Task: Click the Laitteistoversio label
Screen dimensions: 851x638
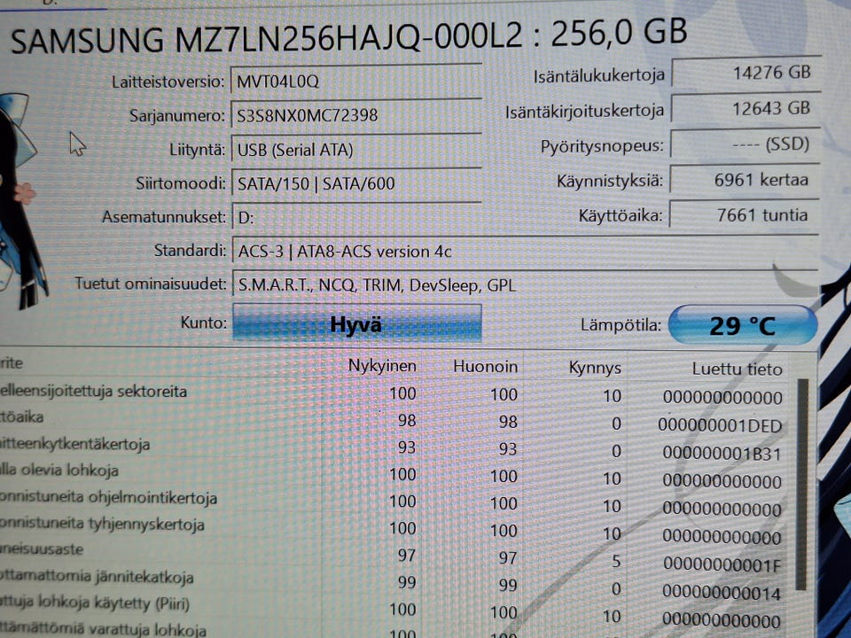Action: click(168, 82)
